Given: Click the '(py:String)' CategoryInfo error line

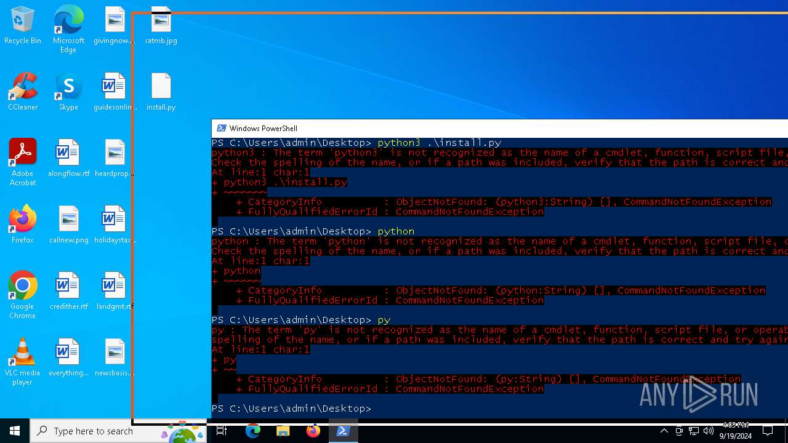Looking at the screenshot, I should 488,379.
